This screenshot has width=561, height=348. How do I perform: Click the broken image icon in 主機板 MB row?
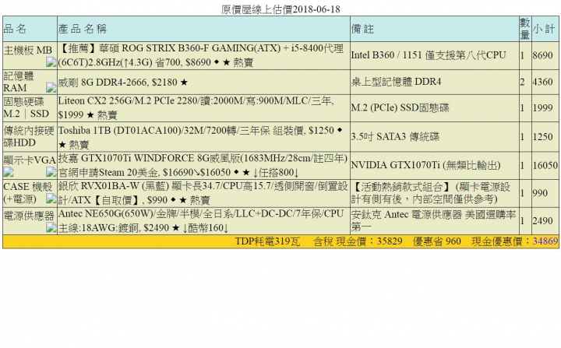coord(51,62)
